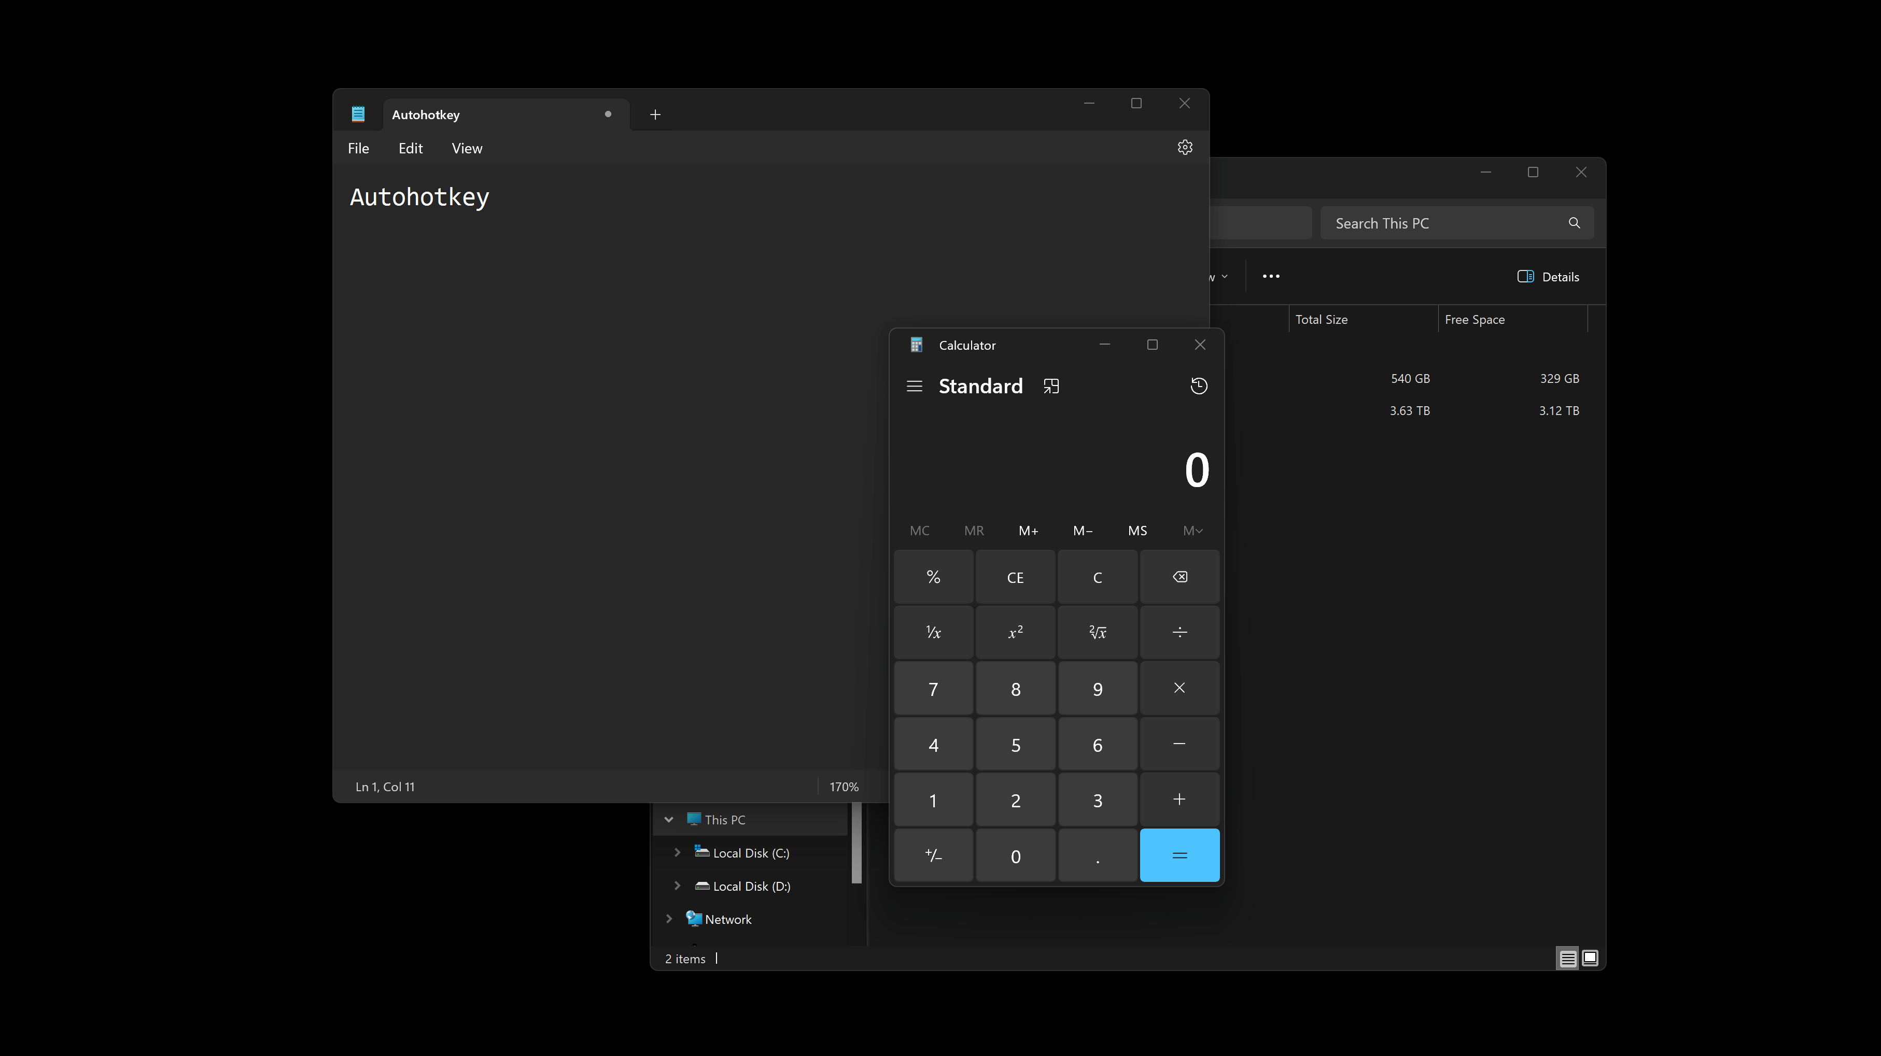Click the Calculator square root key
This screenshot has width=1881, height=1056.
(x=1098, y=633)
